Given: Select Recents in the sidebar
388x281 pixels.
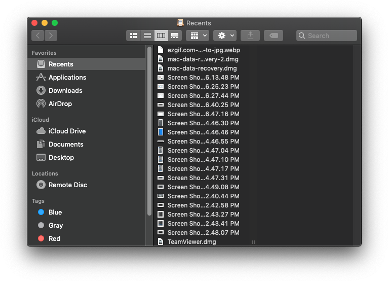Looking at the screenshot, I should tap(87, 64).
